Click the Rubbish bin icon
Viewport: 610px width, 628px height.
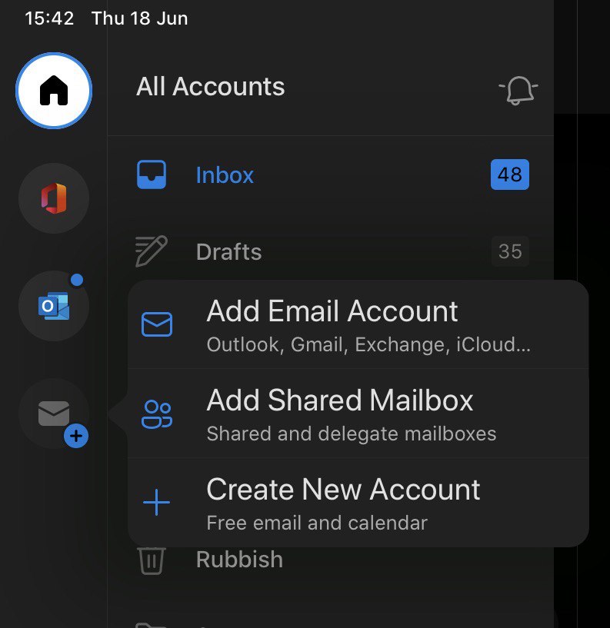[x=152, y=560]
